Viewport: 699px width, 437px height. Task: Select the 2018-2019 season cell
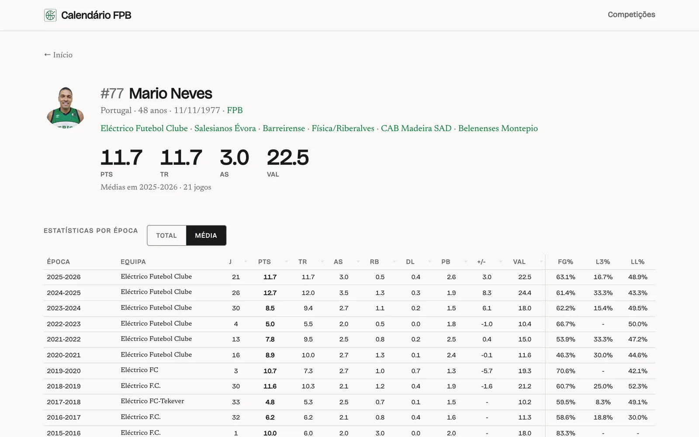pyautogui.click(x=64, y=386)
